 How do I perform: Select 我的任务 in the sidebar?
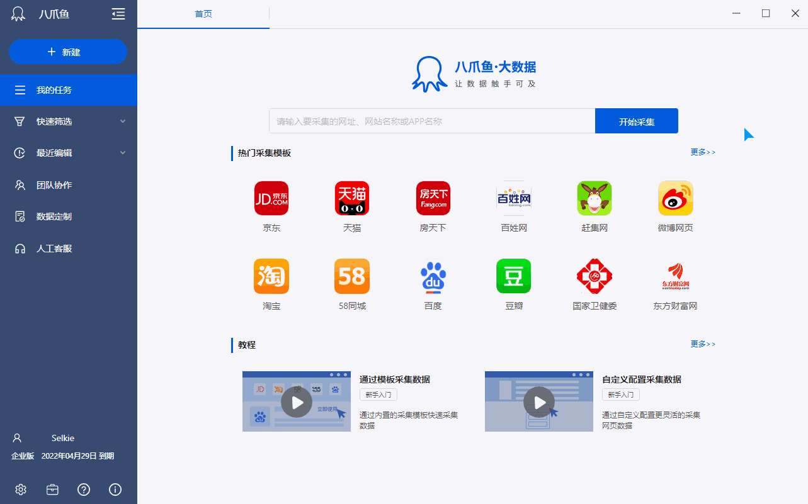coord(69,90)
